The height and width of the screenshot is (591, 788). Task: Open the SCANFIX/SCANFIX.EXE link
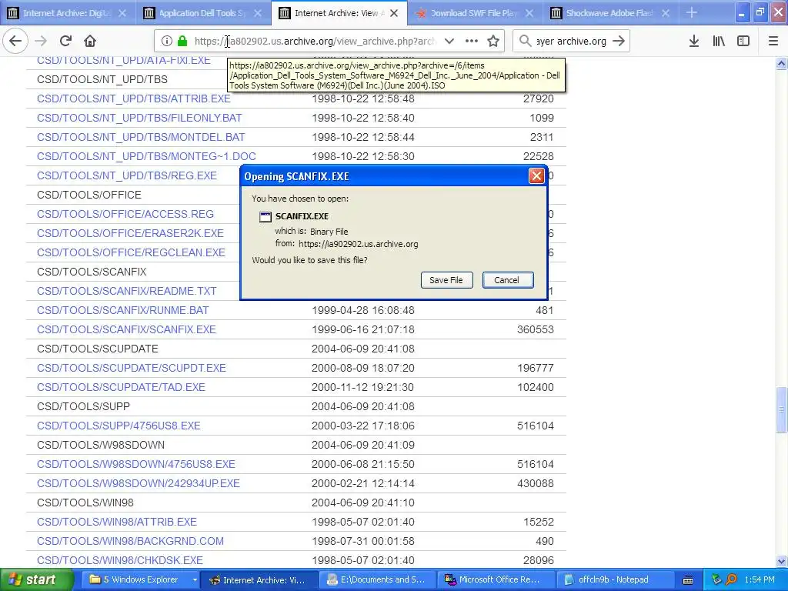click(x=126, y=329)
